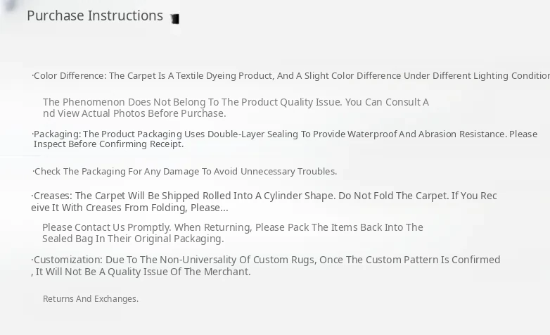Open the Returns And Exchanges text

91,299
